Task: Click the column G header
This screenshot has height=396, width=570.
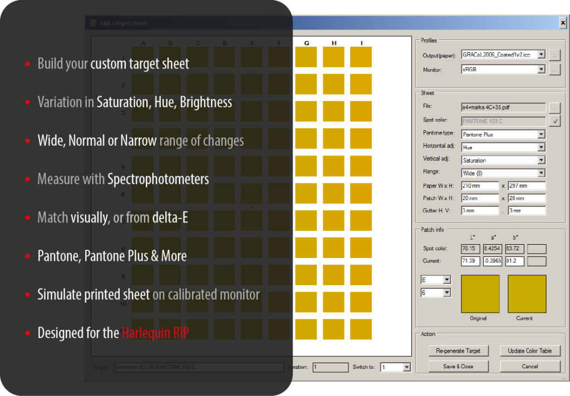Action: tap(307, 43)
